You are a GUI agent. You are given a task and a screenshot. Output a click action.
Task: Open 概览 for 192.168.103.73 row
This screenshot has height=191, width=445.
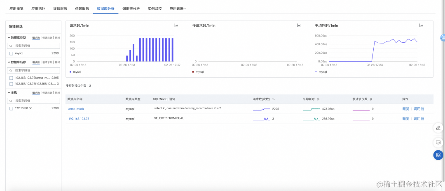(406, 119)
